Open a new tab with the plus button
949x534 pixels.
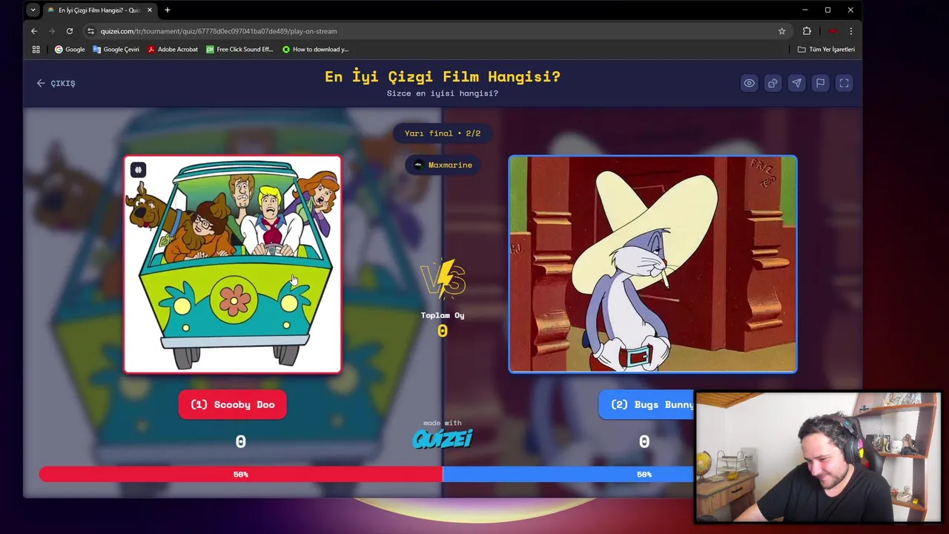click(168, 10)
